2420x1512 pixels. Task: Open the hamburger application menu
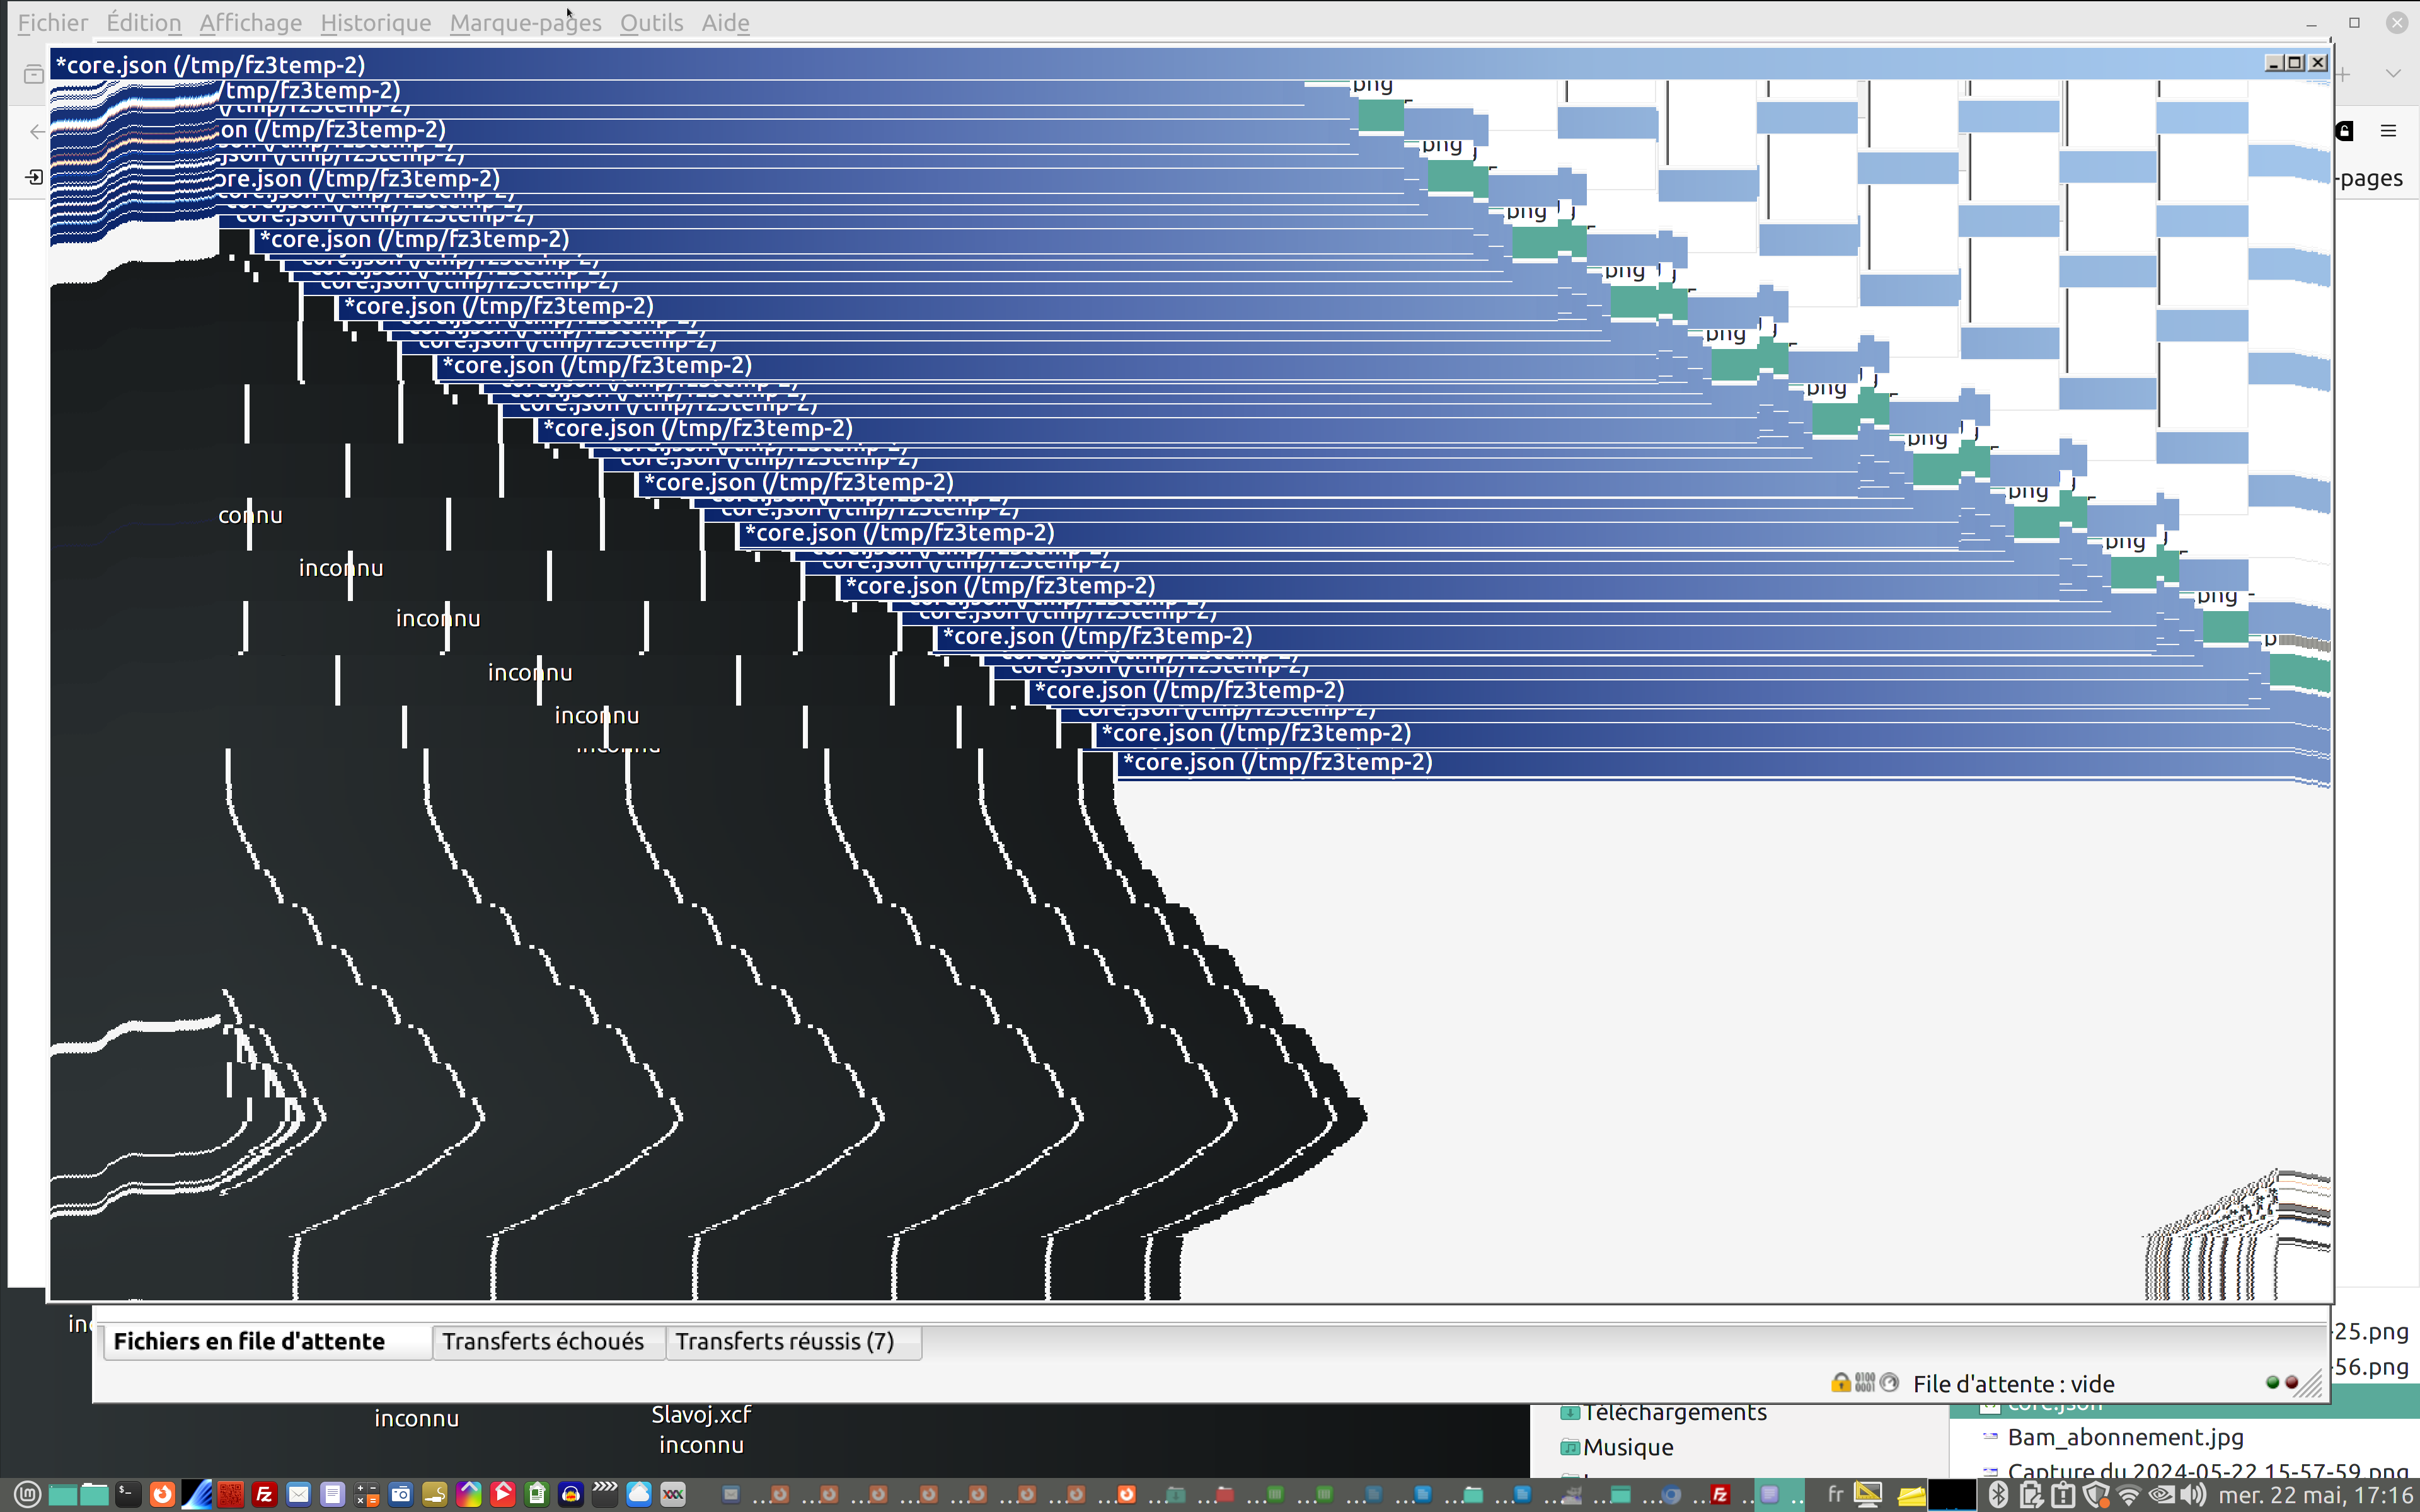pyautogui.click(x=2389, y=131)
